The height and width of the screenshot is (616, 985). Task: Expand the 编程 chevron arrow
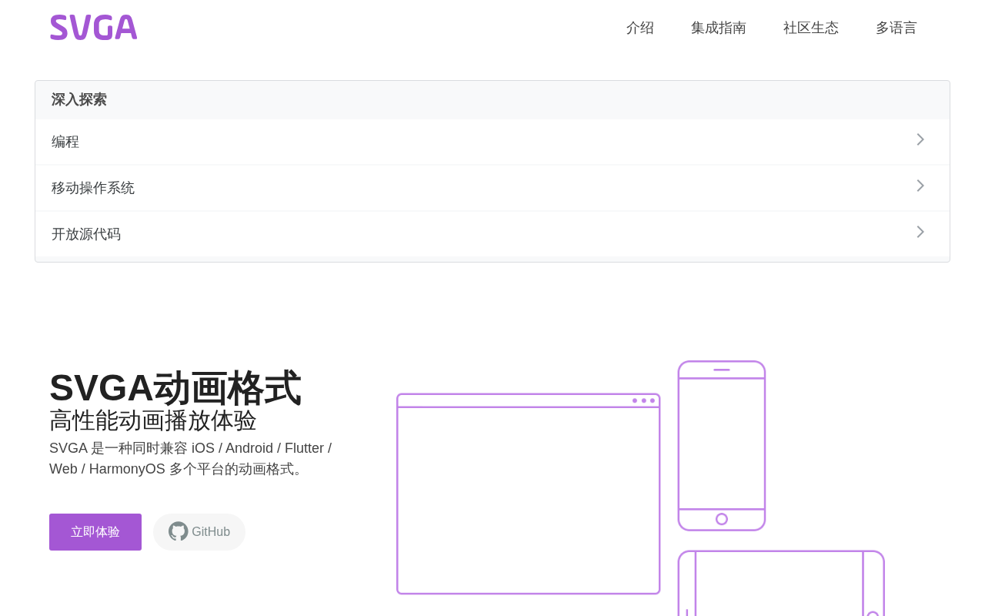point(920,139)
